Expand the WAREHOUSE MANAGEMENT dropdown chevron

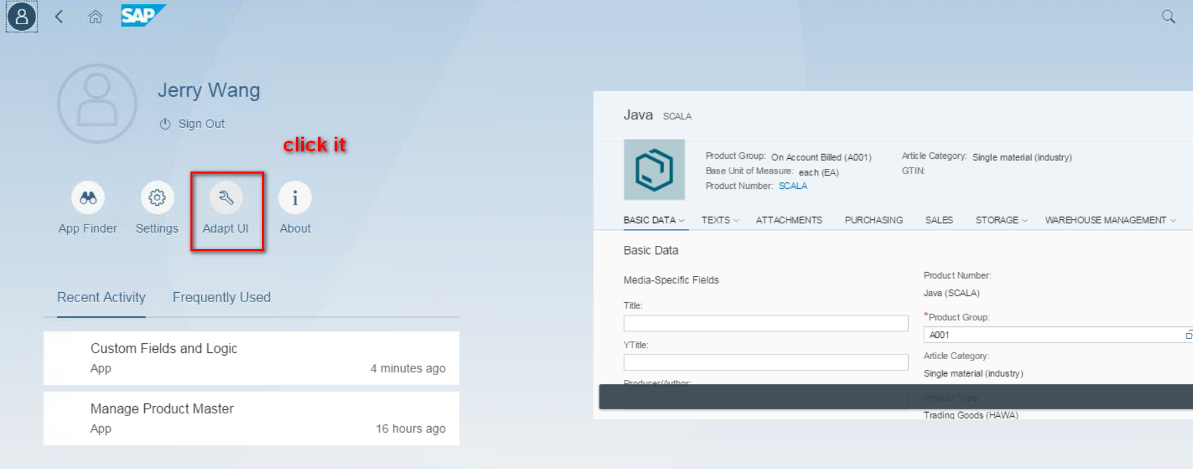click(x=1173, y=220)
